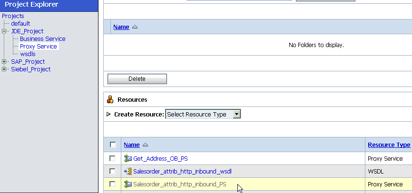
Task: Open the default project
Action: tap(20, 24)
